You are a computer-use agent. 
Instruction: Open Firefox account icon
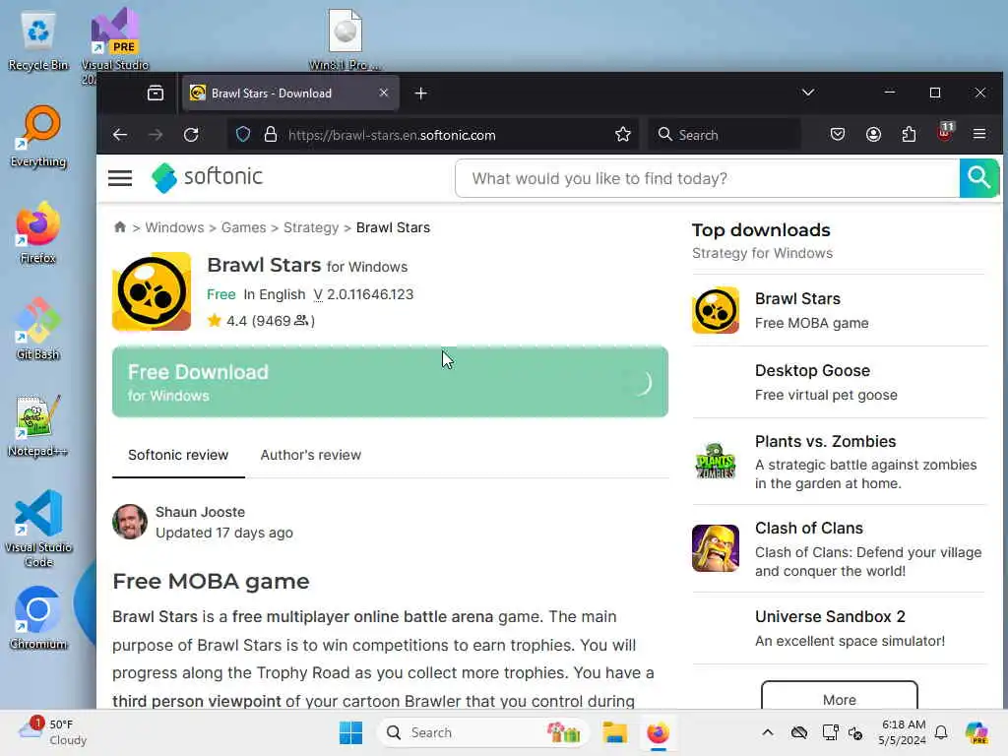873,134
